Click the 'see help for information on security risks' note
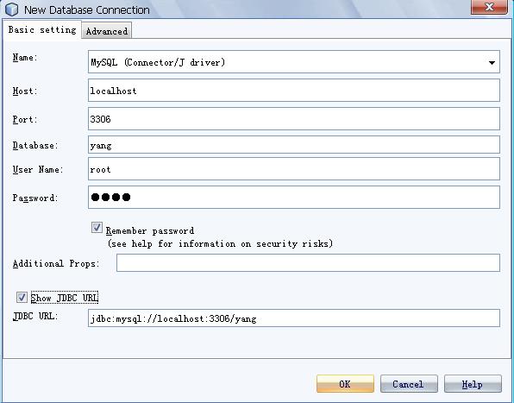 tap(220, 243)
